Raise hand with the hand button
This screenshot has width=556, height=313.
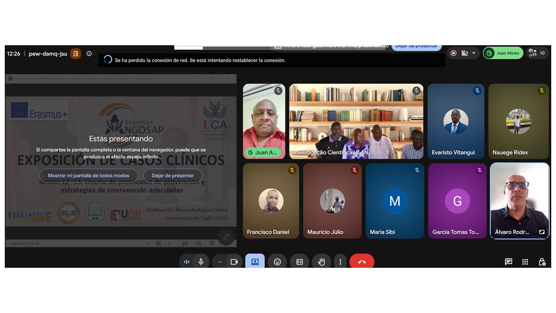coord(321,262)
